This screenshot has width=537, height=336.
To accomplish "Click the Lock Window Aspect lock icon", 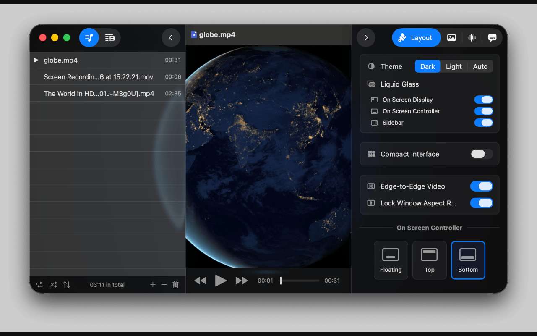I will point(371,203).
